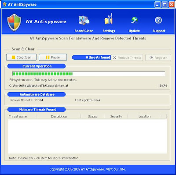Open the Settings tools icon
The height and width of the screenshot is (175, 176).
point(109,19)
